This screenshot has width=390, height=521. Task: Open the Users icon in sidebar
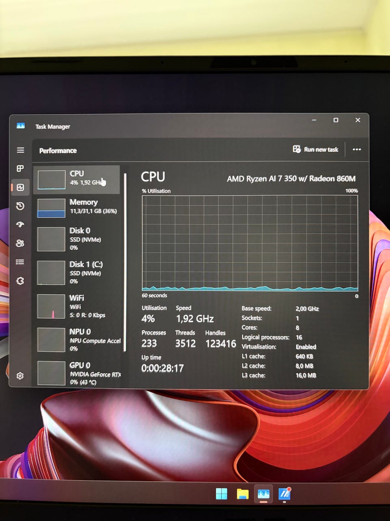(x=20, y=243)
